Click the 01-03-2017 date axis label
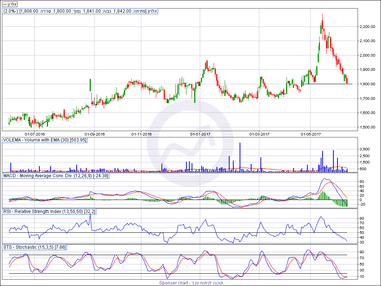The width and height of the screenshot is (381, 286). (259, 134)
